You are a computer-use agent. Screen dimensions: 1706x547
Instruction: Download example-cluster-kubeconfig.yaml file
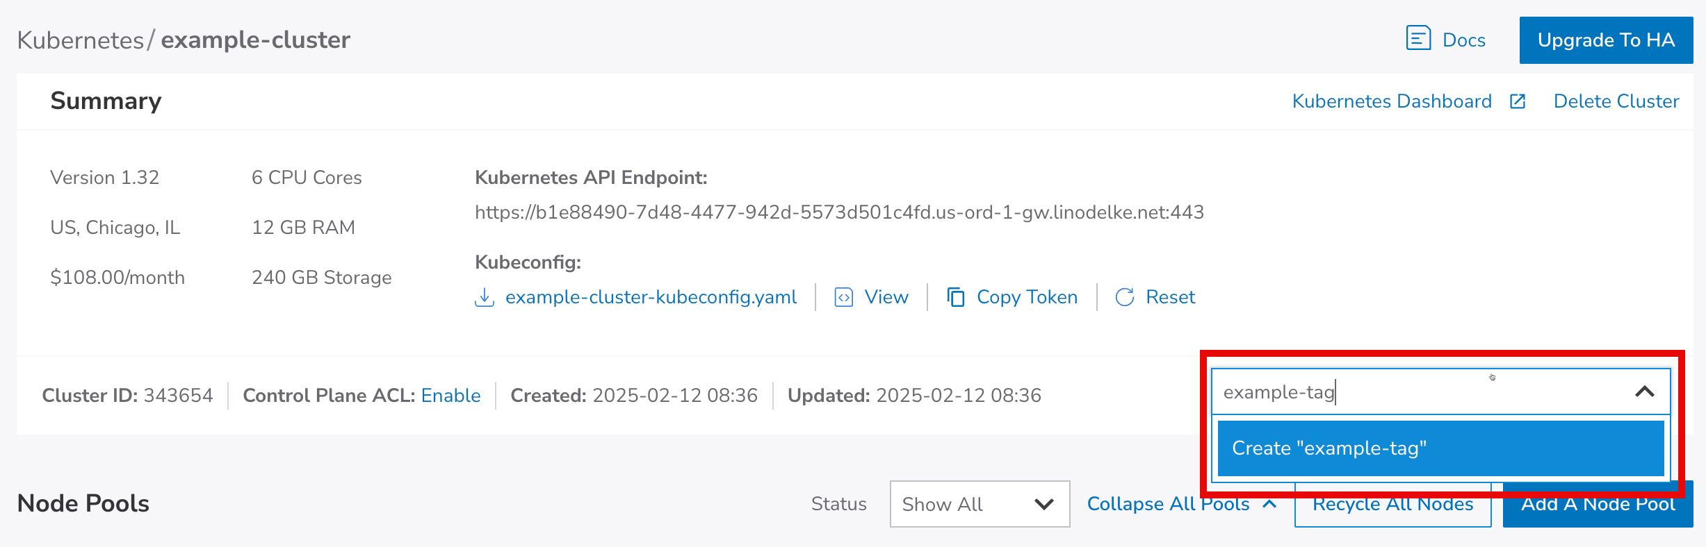650,298
